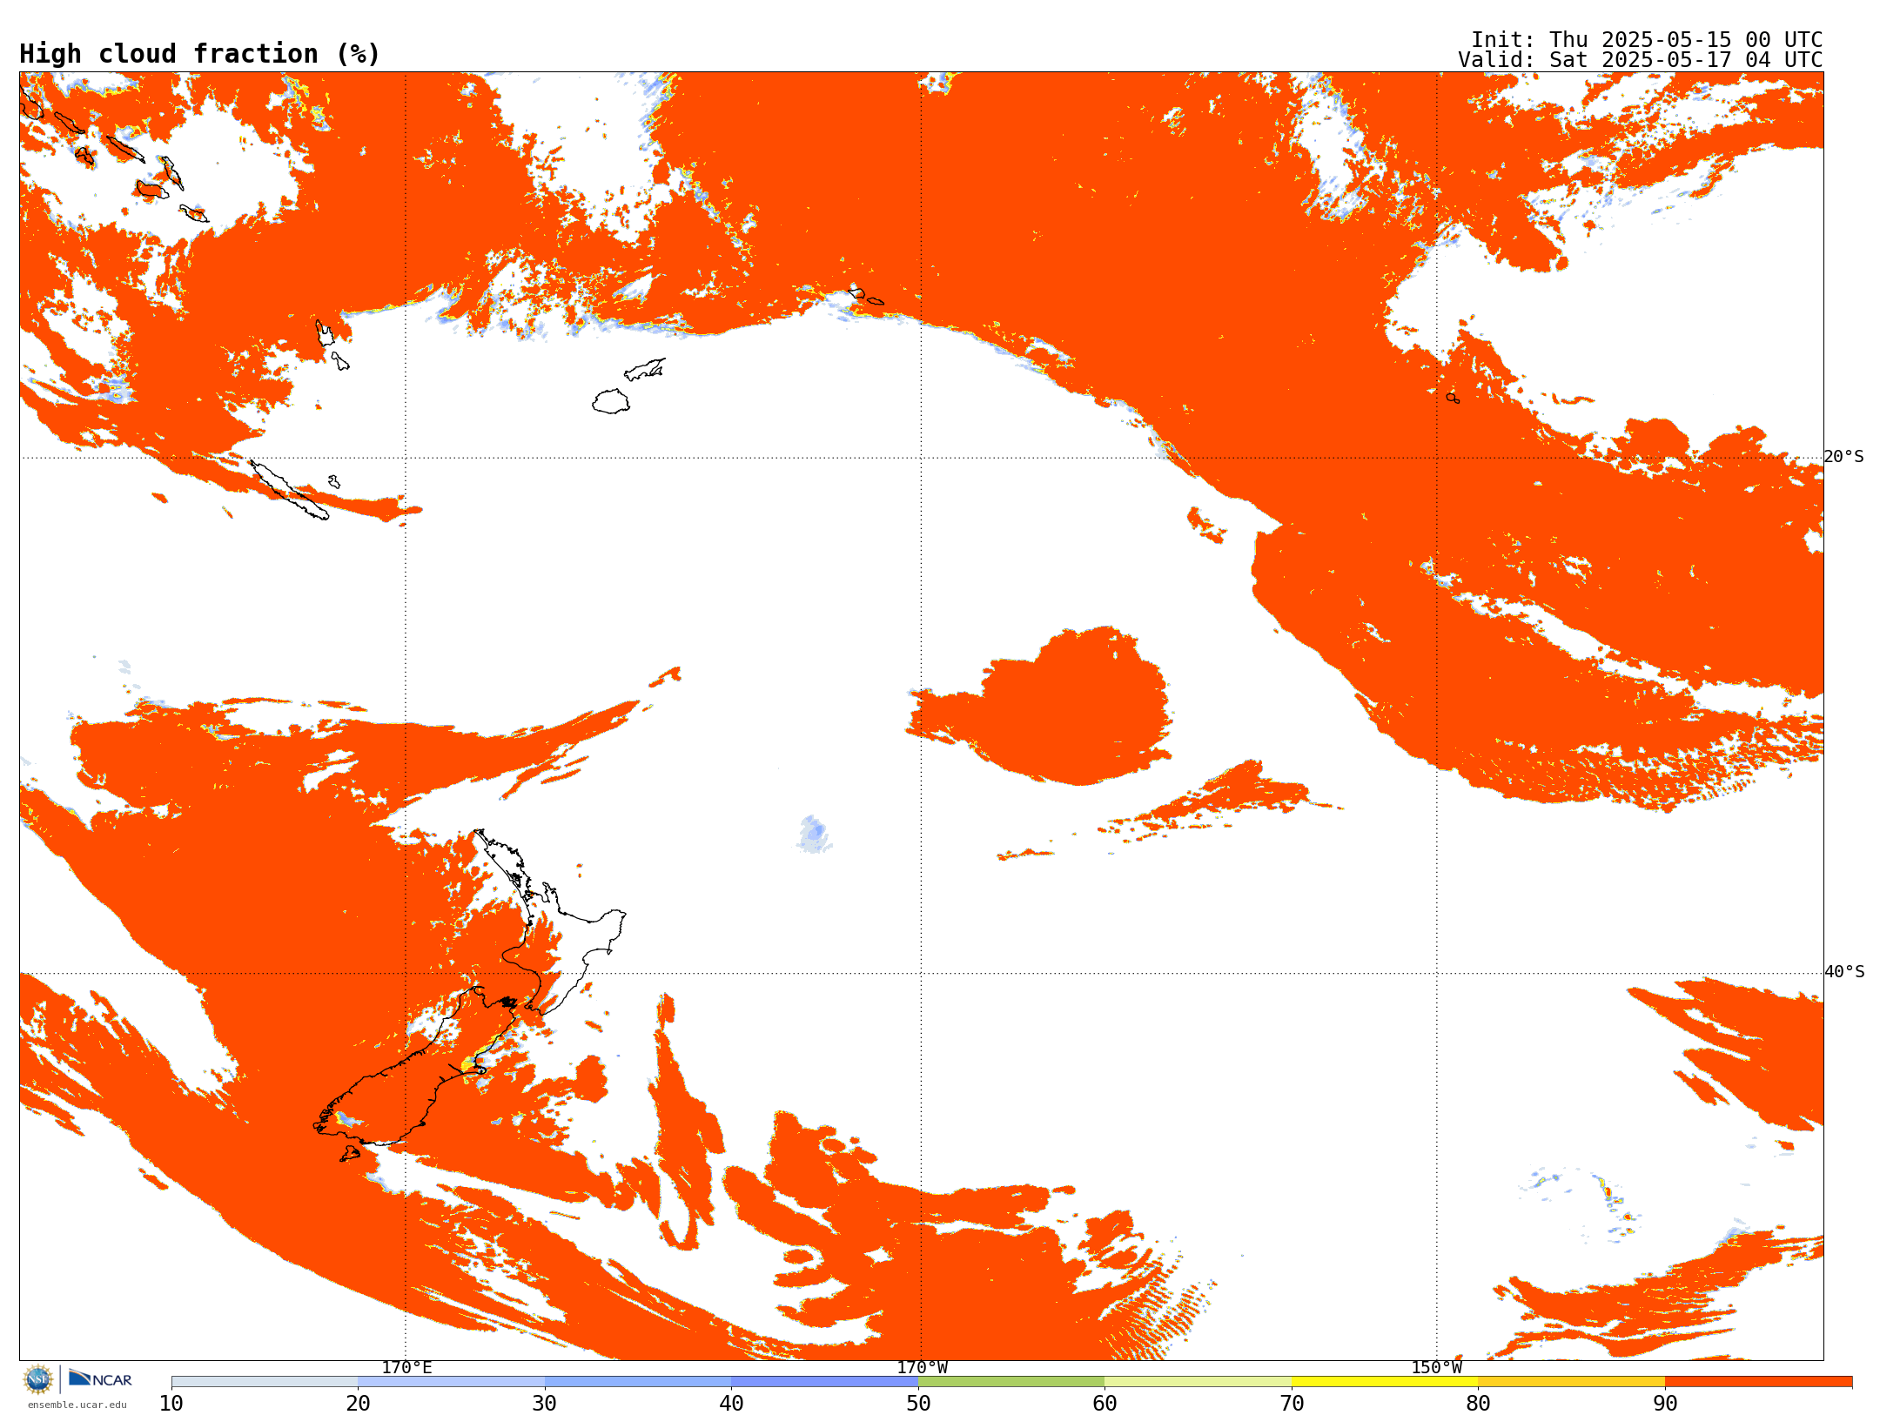The height and width of the screenshot is (1415, 1880).
Task: Click the 60-70 pale yellow-green colorbar segment
Action: (x=1198, y=1382)
